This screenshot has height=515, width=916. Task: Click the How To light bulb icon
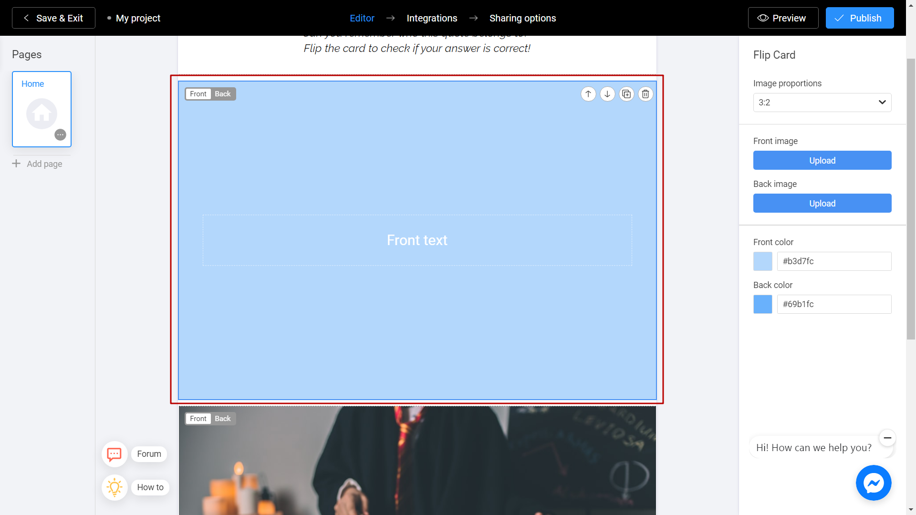click(114, 487)
